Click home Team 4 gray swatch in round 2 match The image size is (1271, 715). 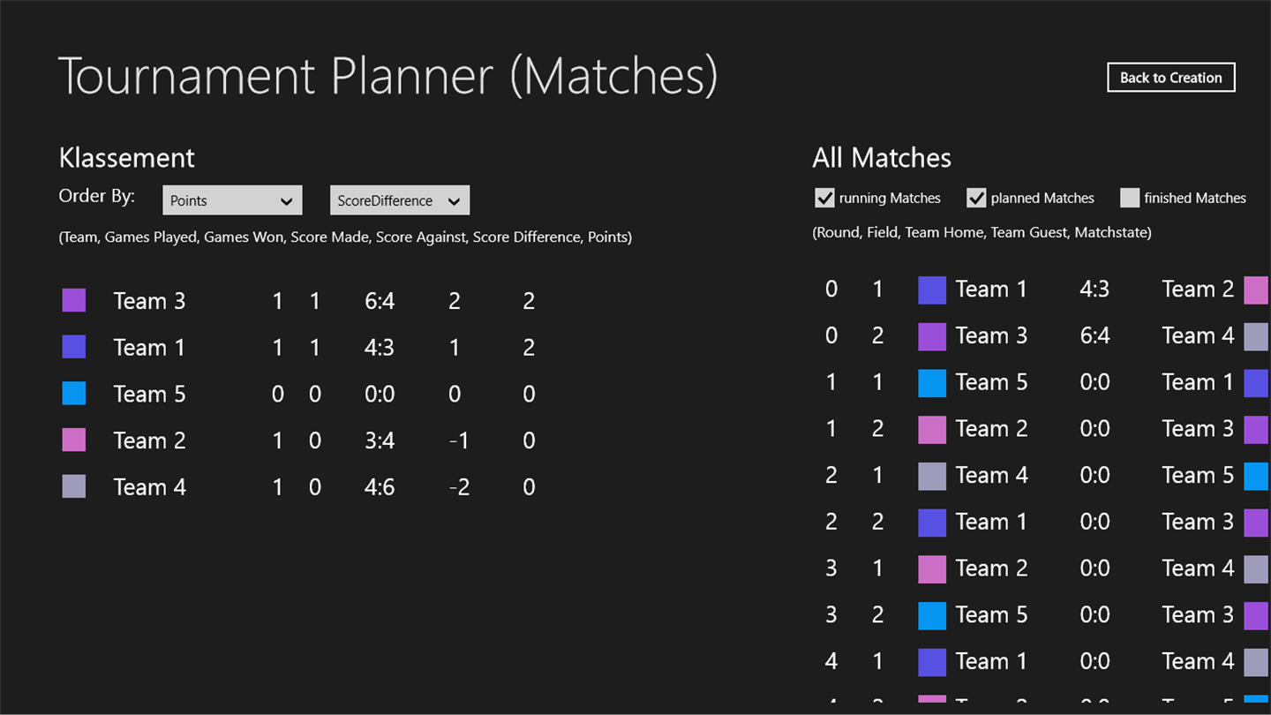(x=932, y=476)
